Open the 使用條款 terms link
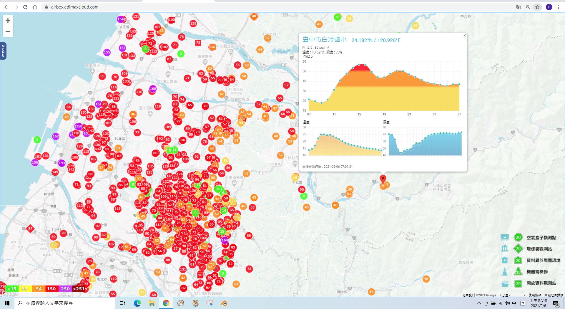This screenshot has width=565, height=309. [x=535, y=295]
